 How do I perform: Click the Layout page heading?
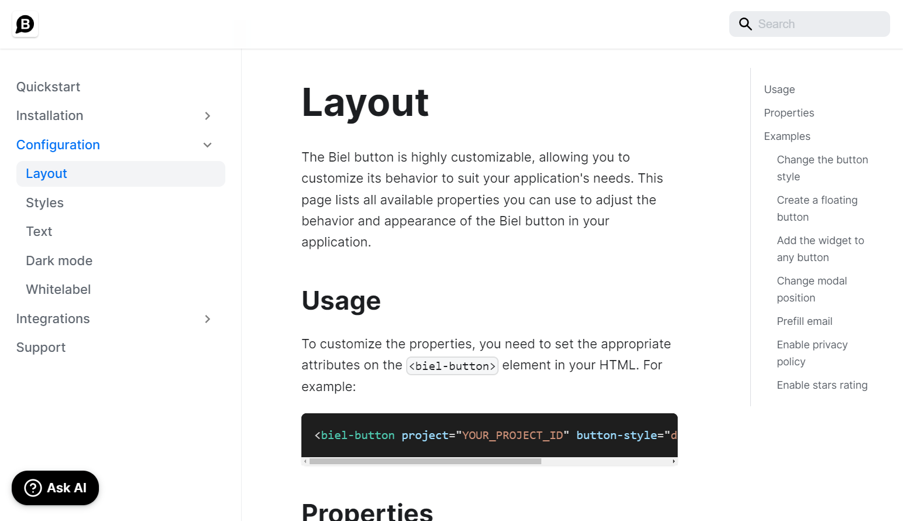(x=365, y=102)
